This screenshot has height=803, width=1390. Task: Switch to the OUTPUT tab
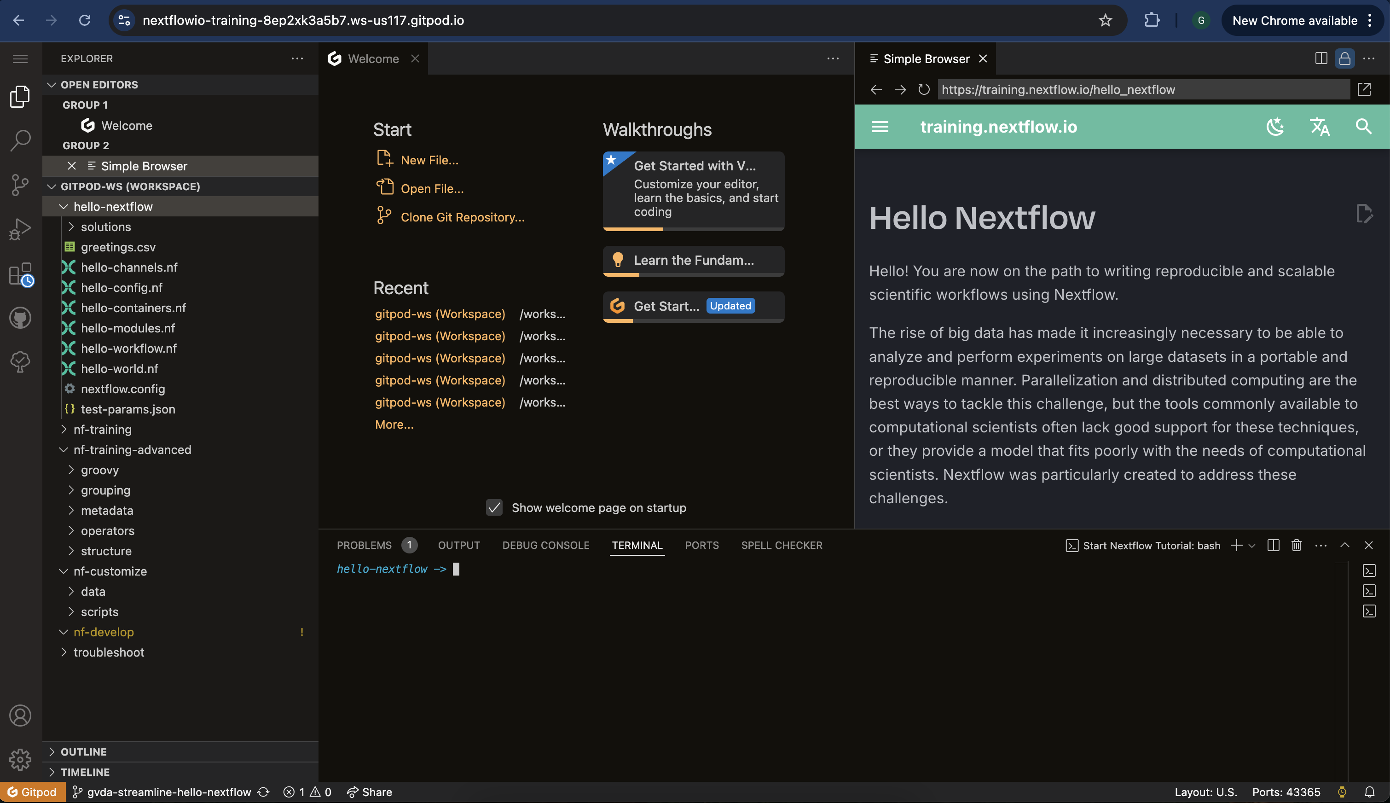[x=459, y=546]
